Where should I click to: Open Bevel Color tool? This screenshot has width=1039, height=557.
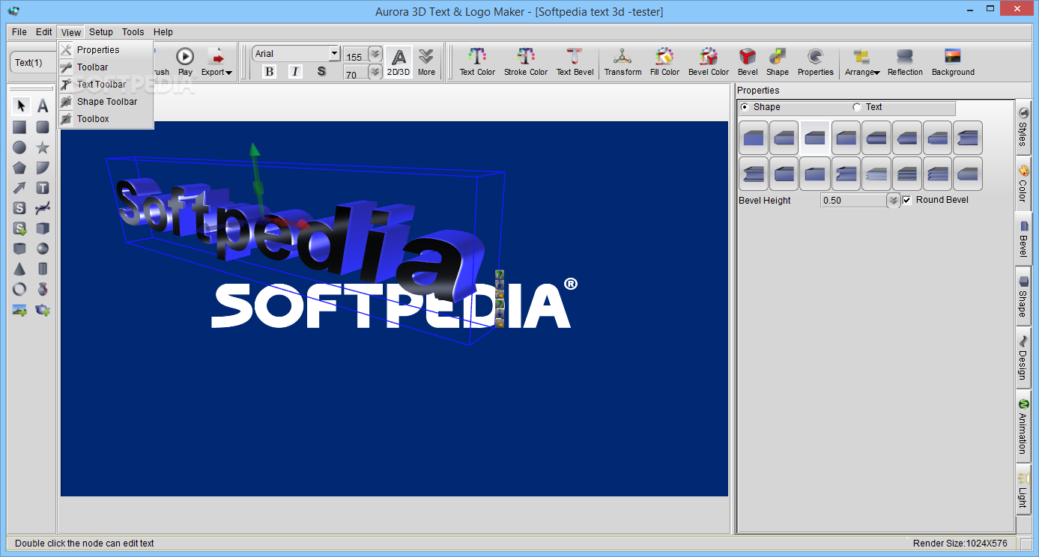click(x=709, y=61)
